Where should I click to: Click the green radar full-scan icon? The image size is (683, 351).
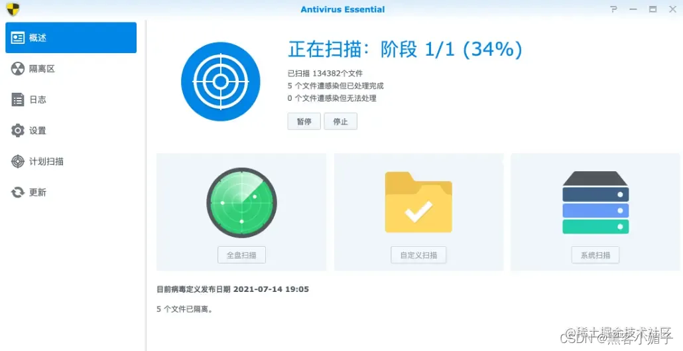(x=242, y=202)
